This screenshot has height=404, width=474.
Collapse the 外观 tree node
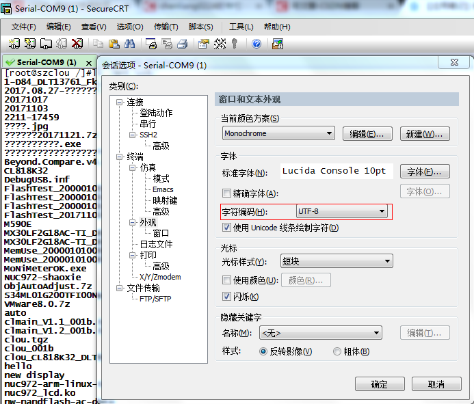click(133, 222)
